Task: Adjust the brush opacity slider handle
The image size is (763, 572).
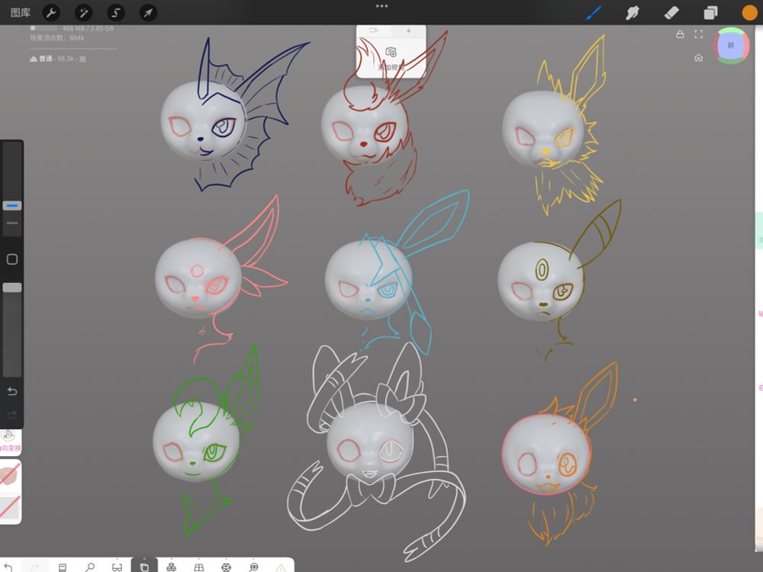Action: tap(12, 288)
